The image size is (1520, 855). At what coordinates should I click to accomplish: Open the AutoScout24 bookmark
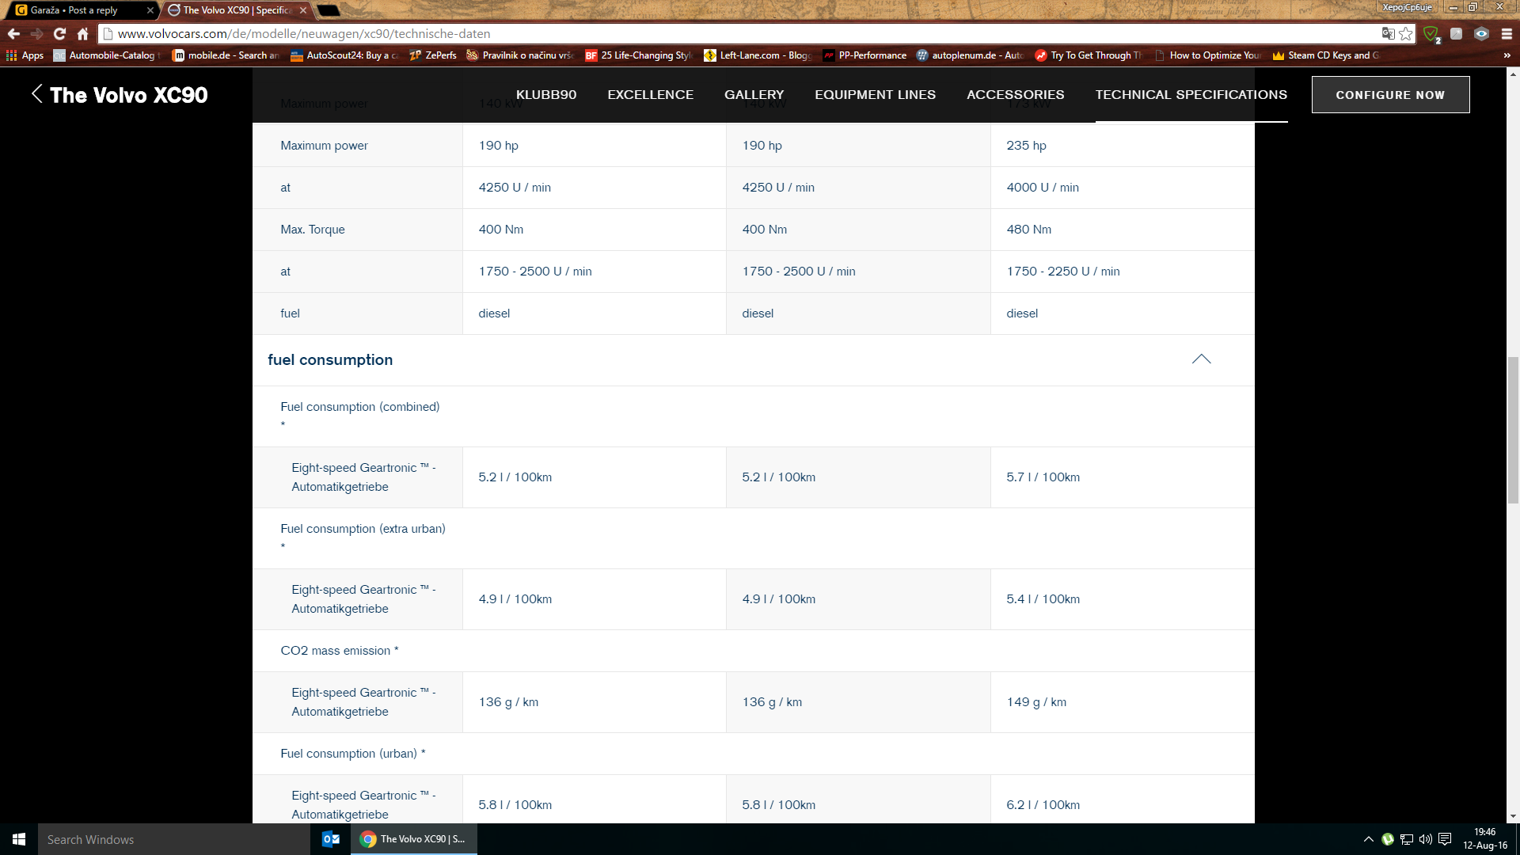[344, 55]
